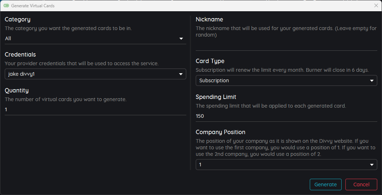Click the green app icon in title bar

[6, 5]
